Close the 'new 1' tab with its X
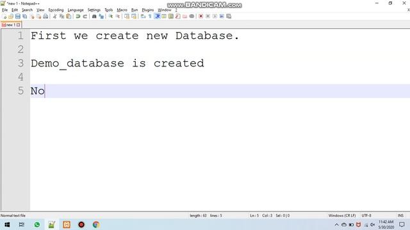Image resolution: width=410 pixels, height=230 pixels. (x=19, y=25)
